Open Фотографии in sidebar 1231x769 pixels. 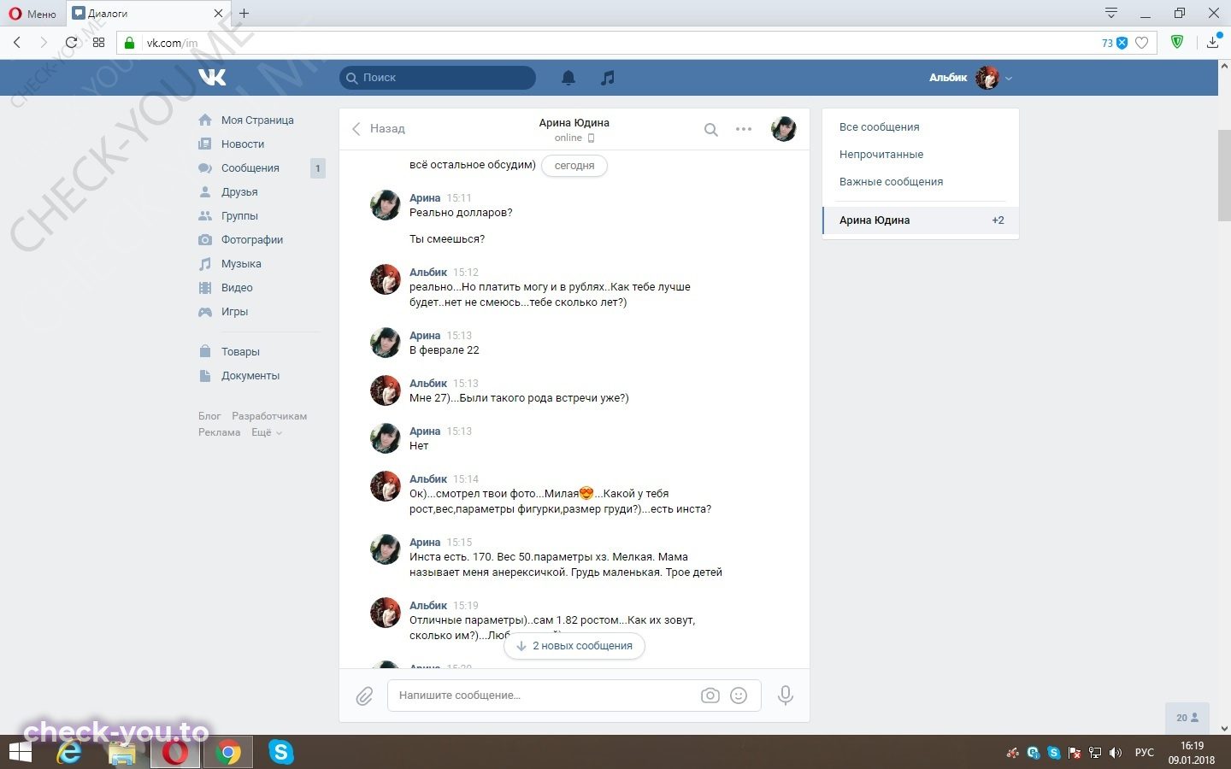tap(252, 240)
